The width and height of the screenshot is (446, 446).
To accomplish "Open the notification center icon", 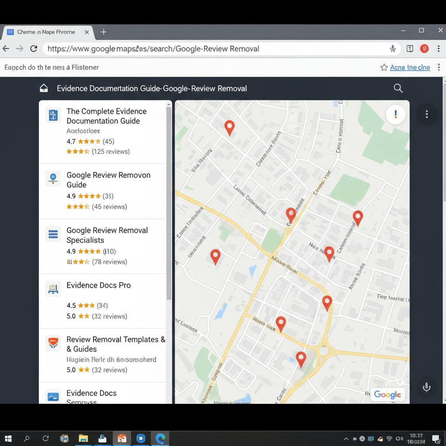I will 436,439.
